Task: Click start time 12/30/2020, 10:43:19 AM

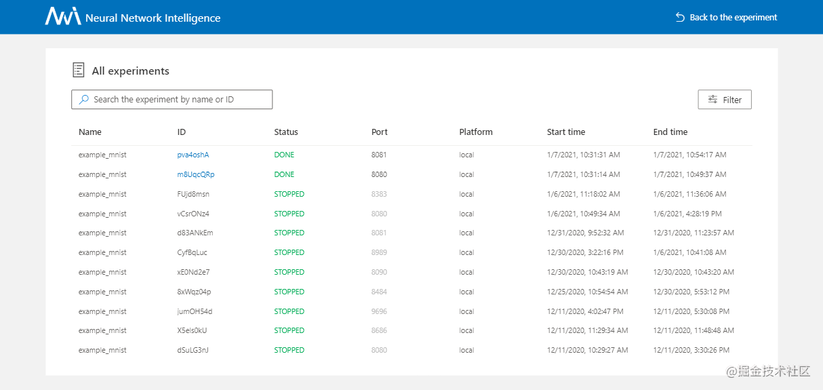Action: click(588, 272)
